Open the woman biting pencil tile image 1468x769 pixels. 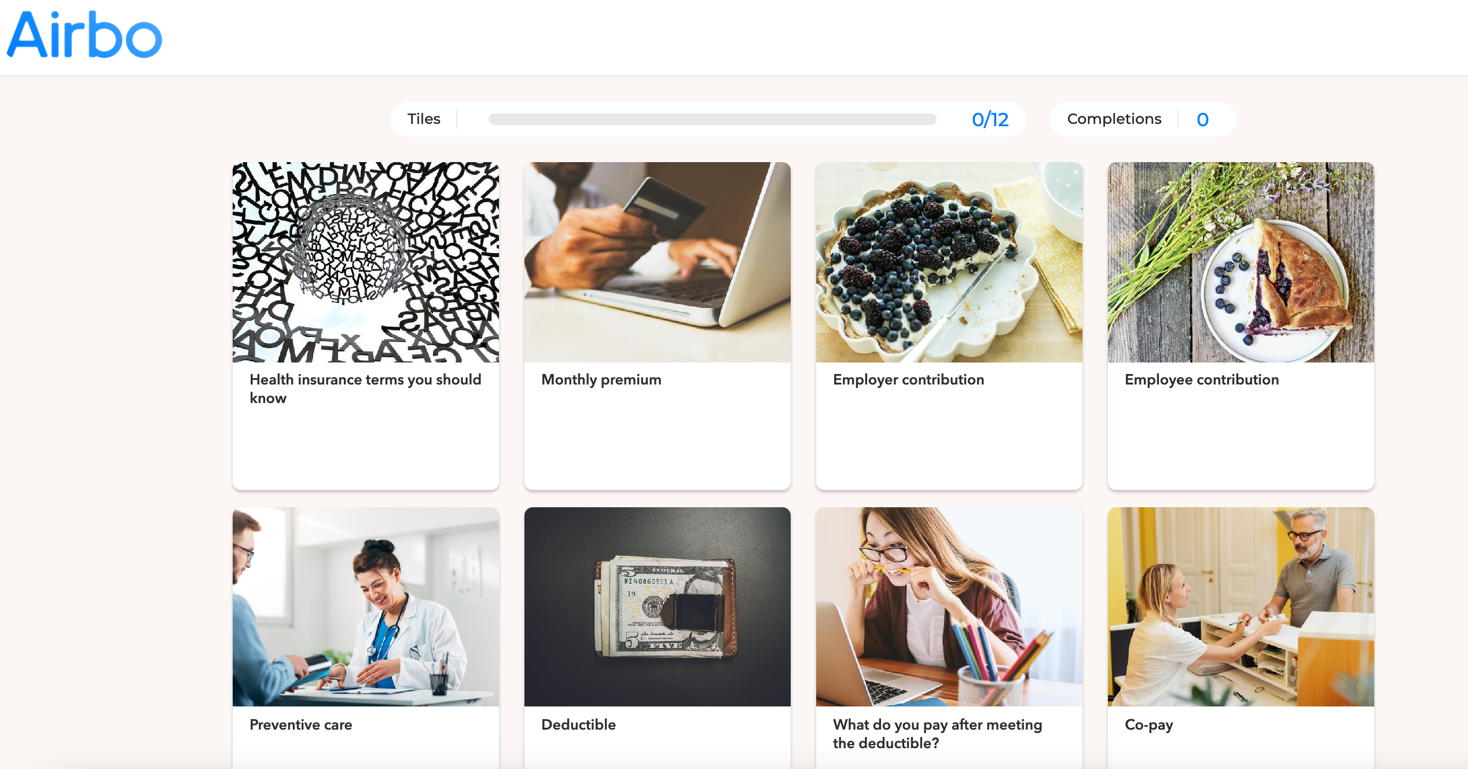(x=949, y=607)
